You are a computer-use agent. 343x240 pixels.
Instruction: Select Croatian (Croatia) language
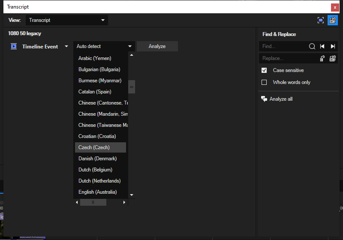(x=100, y=136)
